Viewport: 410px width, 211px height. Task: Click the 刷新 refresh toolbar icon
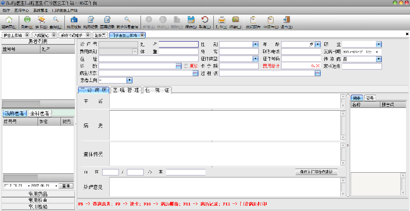tap(27, 20)
